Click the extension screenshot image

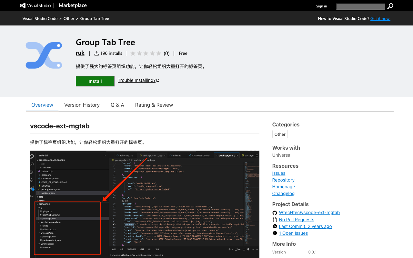click(x=145, y=204)
